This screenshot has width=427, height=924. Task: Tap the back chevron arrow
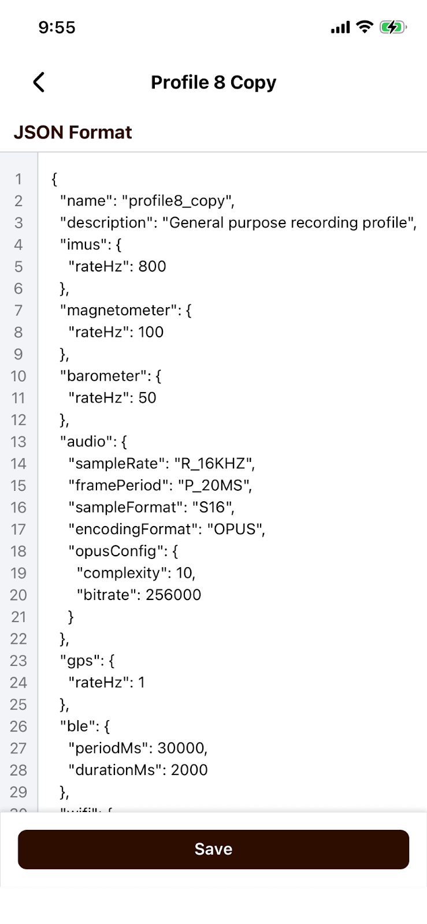(x=39, y=82)
